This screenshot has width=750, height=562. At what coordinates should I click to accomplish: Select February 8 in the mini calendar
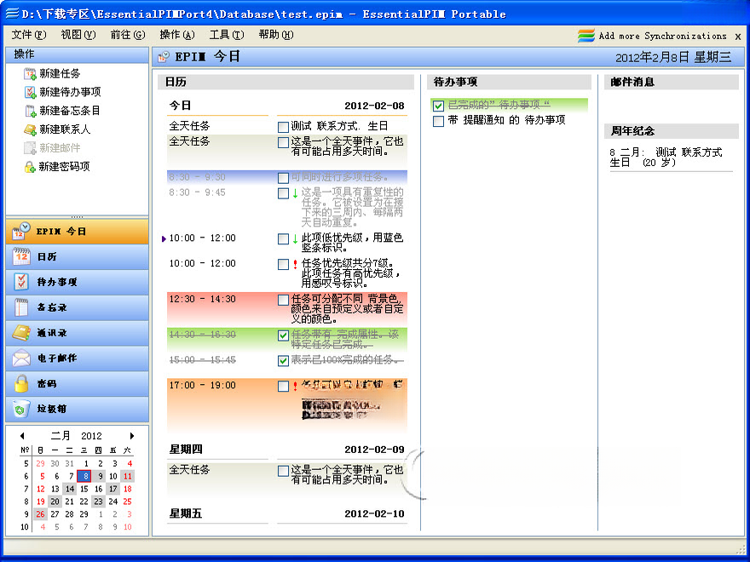[x=84, y=476]
